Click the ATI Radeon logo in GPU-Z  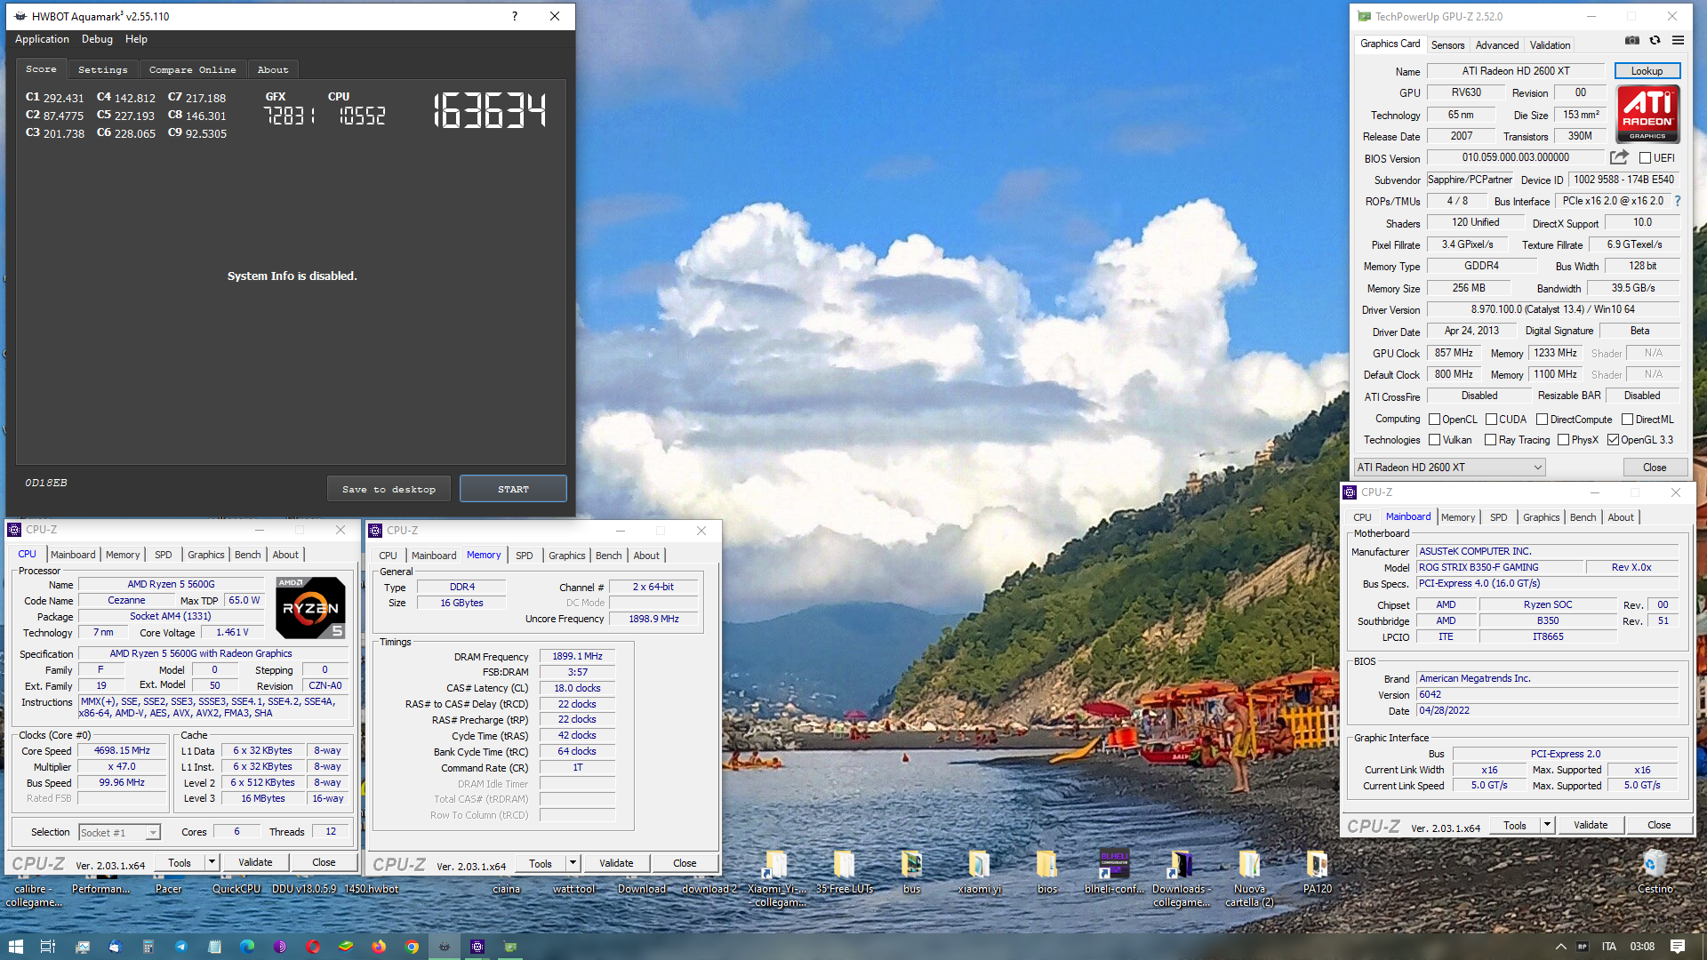1647,114
